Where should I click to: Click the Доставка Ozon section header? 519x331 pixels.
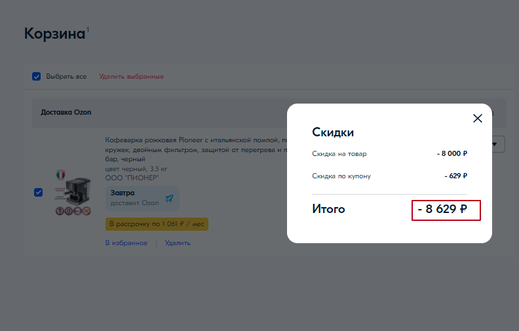66,112
